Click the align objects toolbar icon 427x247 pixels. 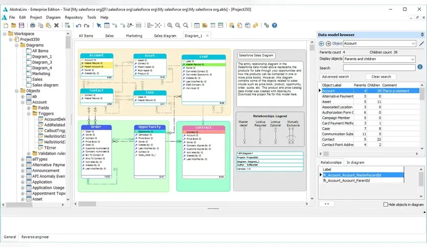tap(150, 26)
